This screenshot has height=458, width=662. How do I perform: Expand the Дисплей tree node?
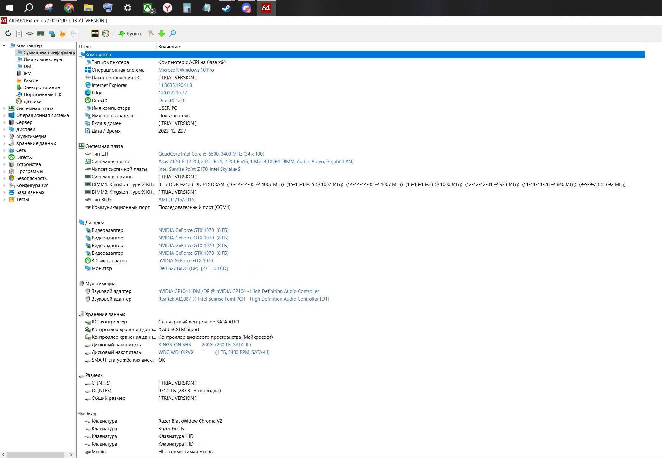tap(4, 129)
